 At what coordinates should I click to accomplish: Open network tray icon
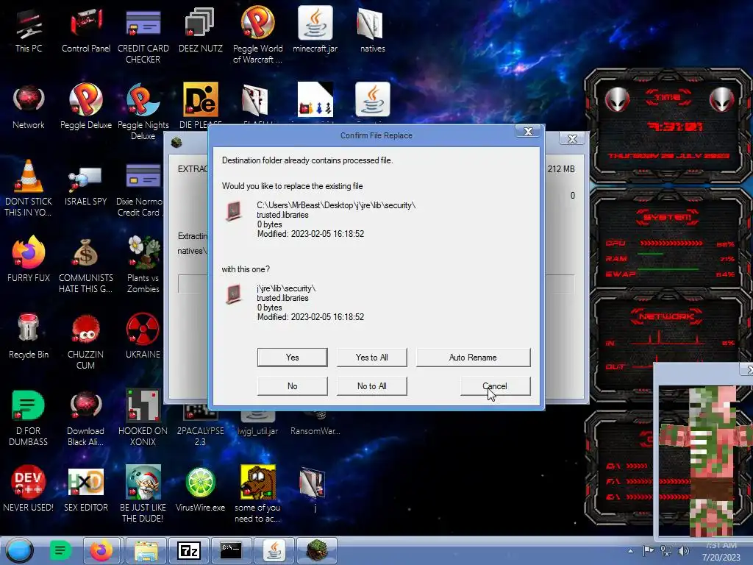tap(666, 550)
